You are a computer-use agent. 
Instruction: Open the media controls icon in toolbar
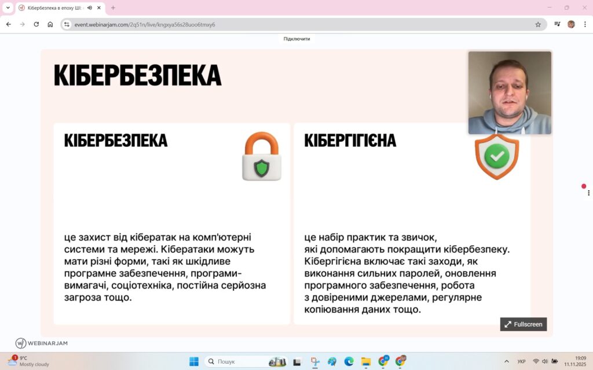557,24
